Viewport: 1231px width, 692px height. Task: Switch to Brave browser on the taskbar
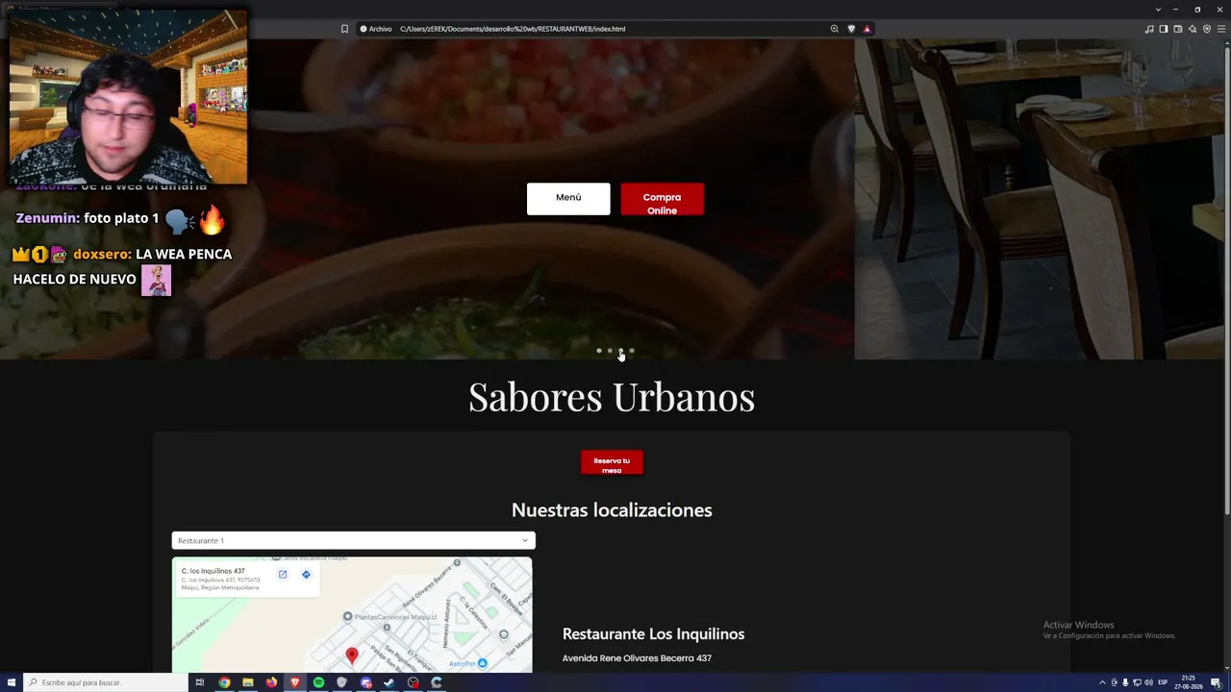coord(295,682)
